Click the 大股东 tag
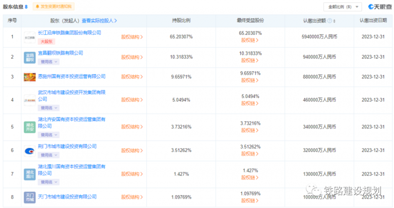The width and height of the screenshot is (394, 208). 46,42
